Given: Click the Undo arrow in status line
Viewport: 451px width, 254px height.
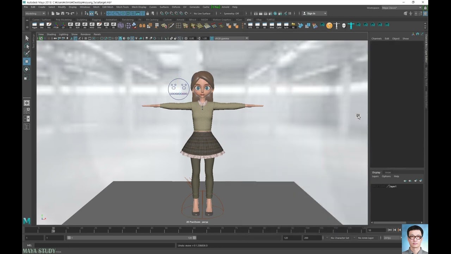Looking at the screenshot, I should tap(67, 13).
